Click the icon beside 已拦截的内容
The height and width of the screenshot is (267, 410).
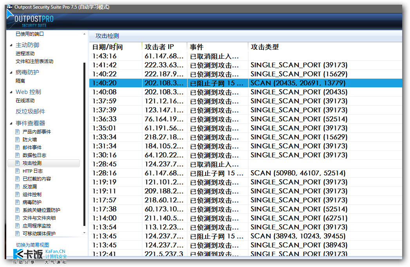[18, 179]
